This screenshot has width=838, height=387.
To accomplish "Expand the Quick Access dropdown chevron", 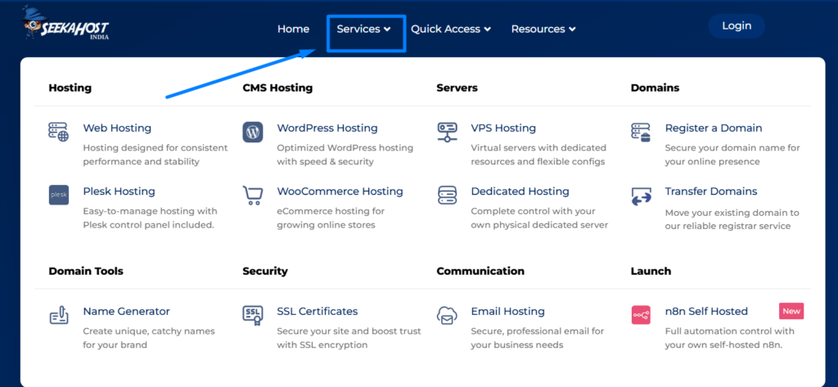I will tap(488, 29).
